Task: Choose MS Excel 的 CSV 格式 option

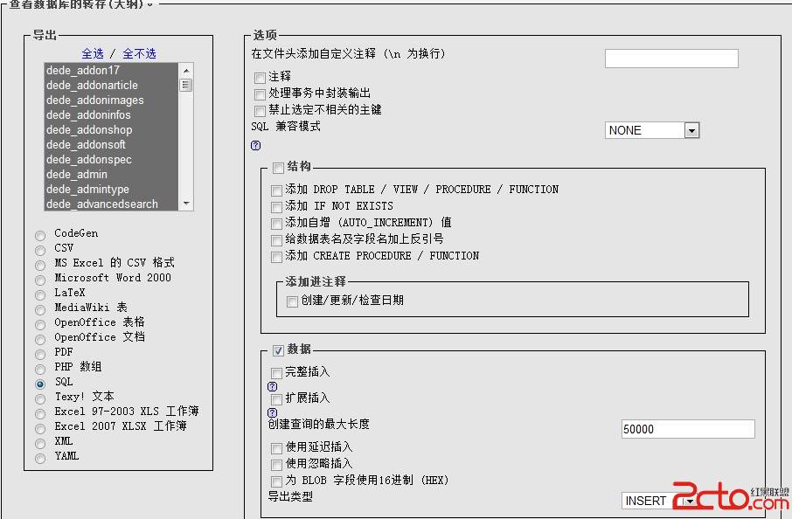Action: [x=40, y=265]
